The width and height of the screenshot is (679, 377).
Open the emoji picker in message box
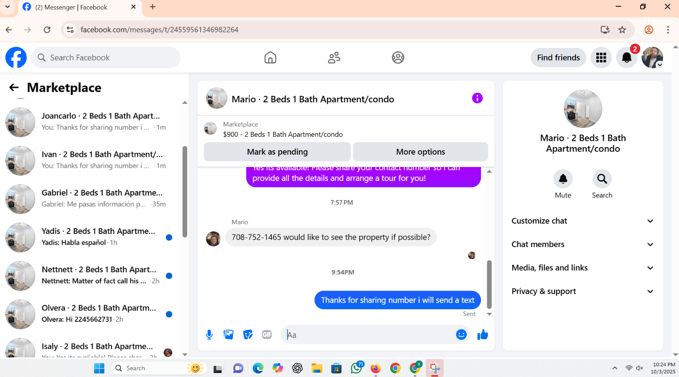(x=461, y=335)
